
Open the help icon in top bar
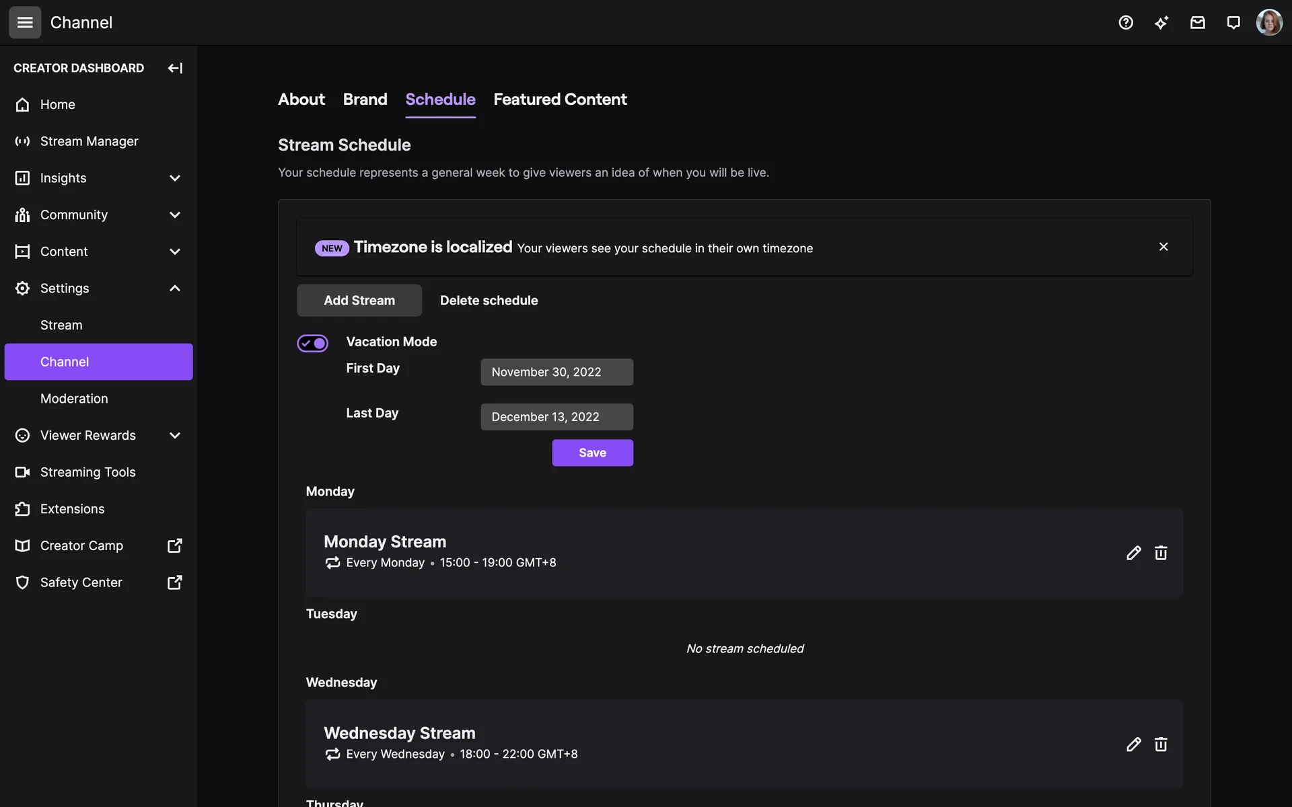[1126, 22]
